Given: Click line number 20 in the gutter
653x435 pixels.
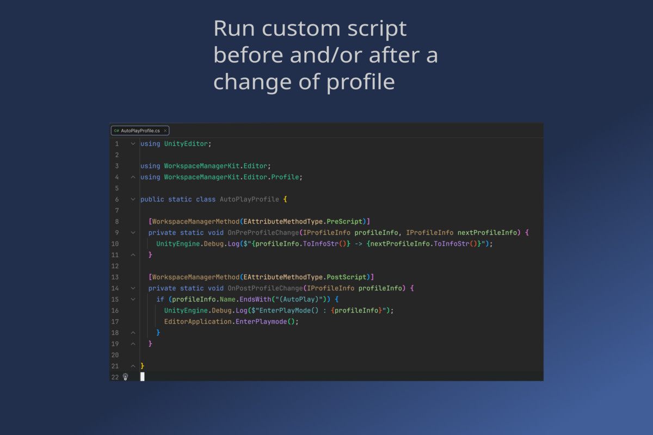Looking at the screenshot, I should tap(115, 355).
